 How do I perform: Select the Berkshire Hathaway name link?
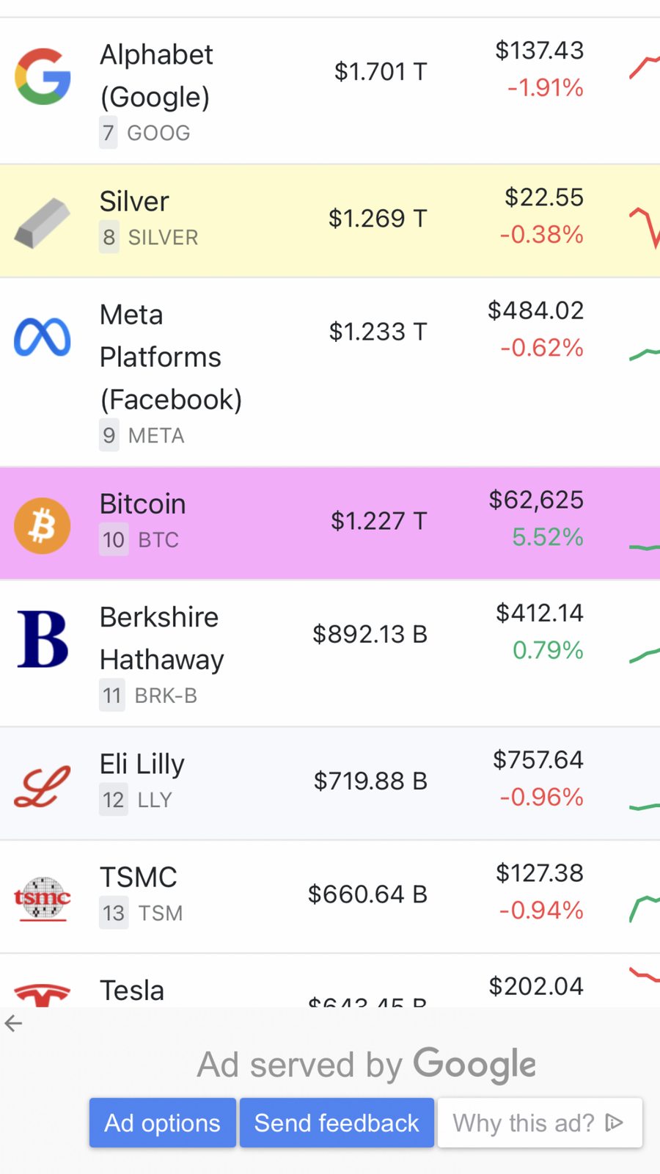162,638
